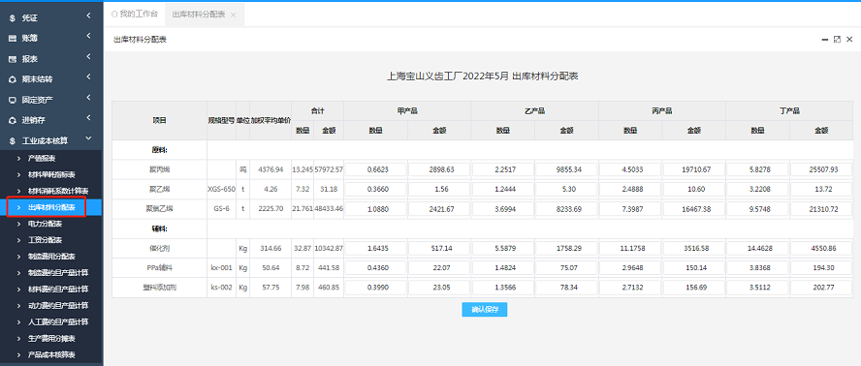The height and width of the screenshot is (366, 861).
Task: Click the ks-002 specification cell
Action: [x=221, y=289]
